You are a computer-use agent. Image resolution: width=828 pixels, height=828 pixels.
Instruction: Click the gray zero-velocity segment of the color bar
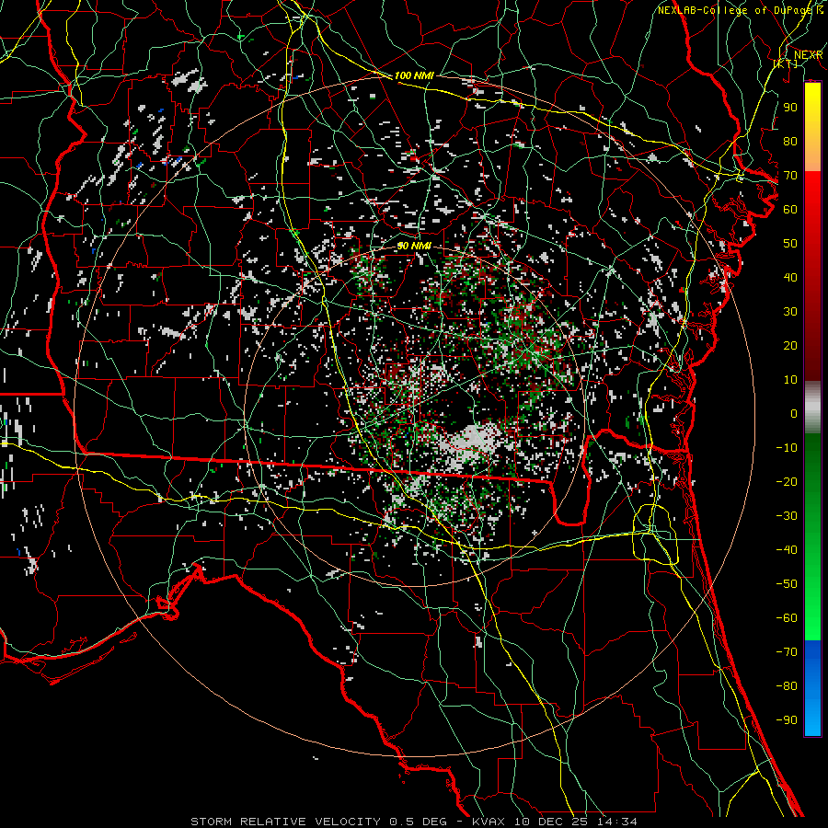pos(812,408)
